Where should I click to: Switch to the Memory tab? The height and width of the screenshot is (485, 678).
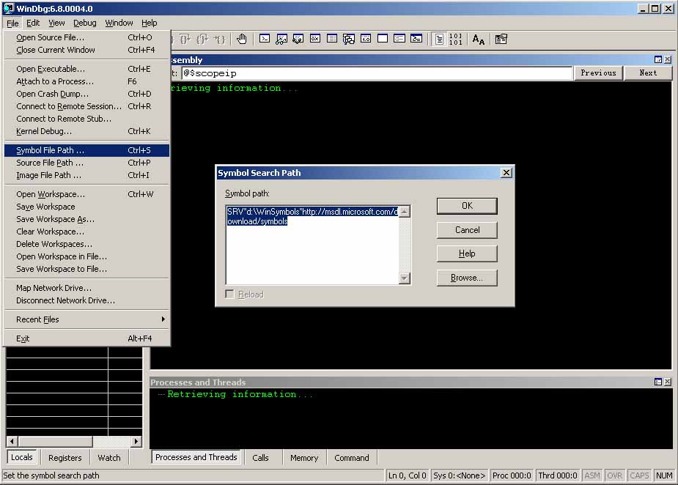(304, 458)
